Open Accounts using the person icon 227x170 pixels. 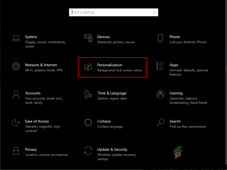point(16,95)
